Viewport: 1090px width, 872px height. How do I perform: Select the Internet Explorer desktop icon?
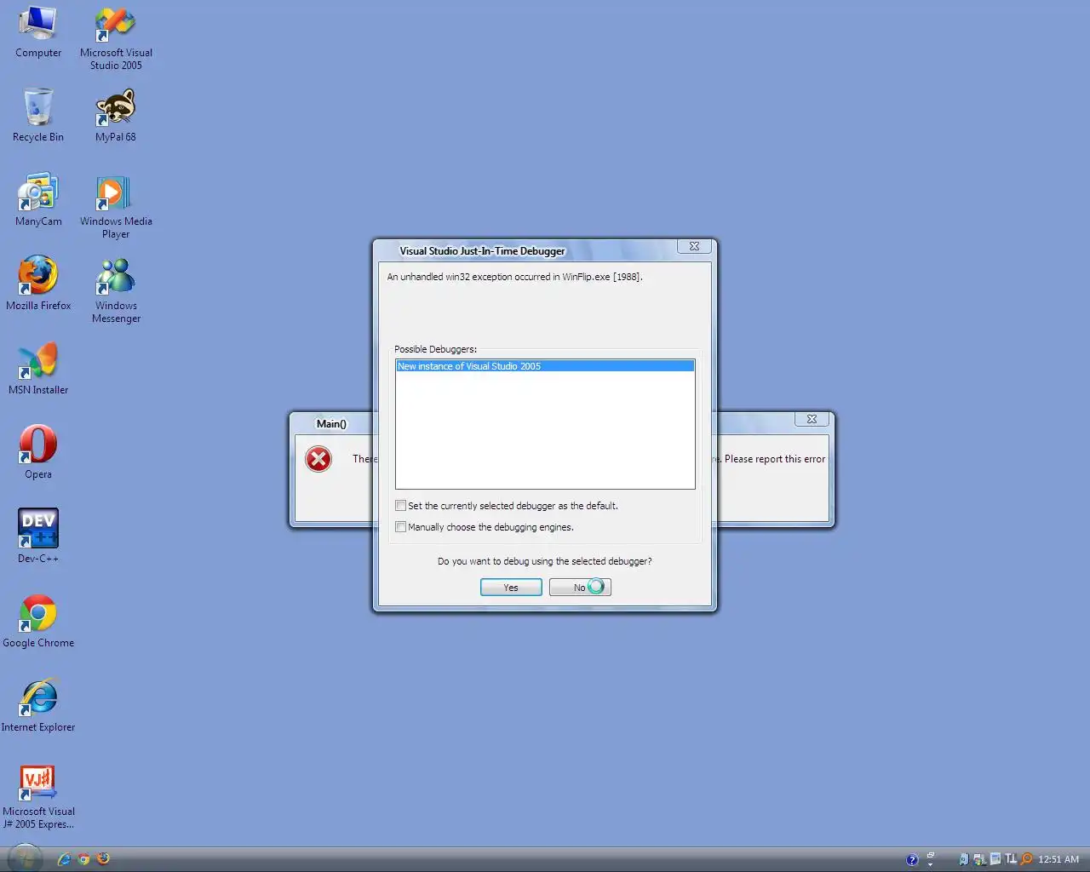(38, 704)
